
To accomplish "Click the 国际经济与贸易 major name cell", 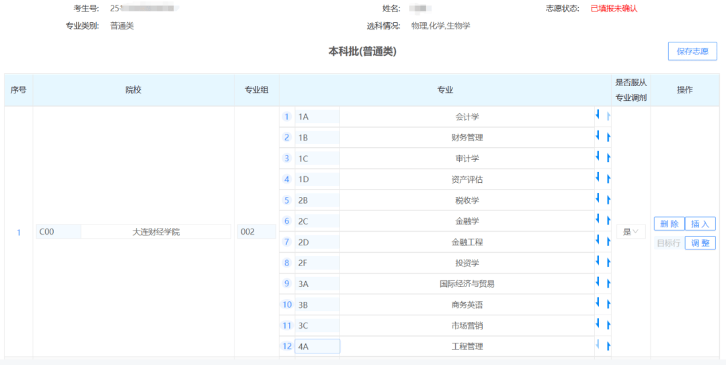I will coord(467,284).
